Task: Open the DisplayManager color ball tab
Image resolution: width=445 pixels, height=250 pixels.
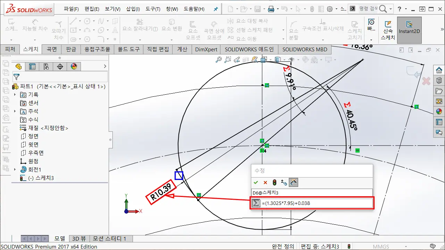Action: click(74, 66)
